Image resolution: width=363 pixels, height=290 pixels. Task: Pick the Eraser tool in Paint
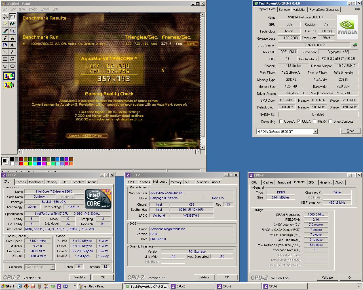click(5, 24)
